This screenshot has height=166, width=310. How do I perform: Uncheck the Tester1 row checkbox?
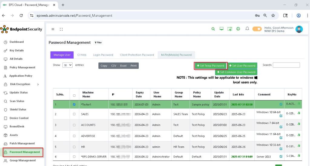coord(74,105)
